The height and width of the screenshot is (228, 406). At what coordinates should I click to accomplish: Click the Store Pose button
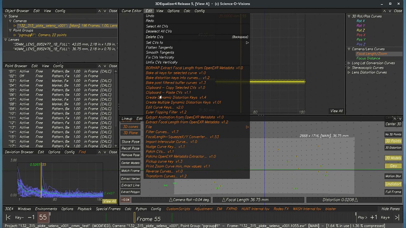pyautogui.click(x=130, y=142)
